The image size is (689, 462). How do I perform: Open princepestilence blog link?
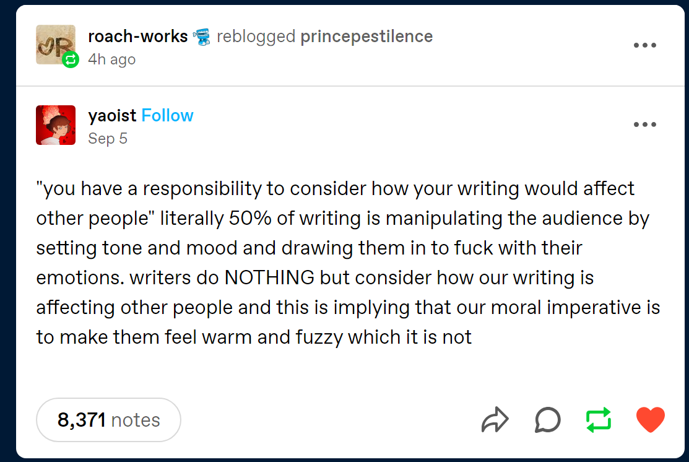point(366,37)
